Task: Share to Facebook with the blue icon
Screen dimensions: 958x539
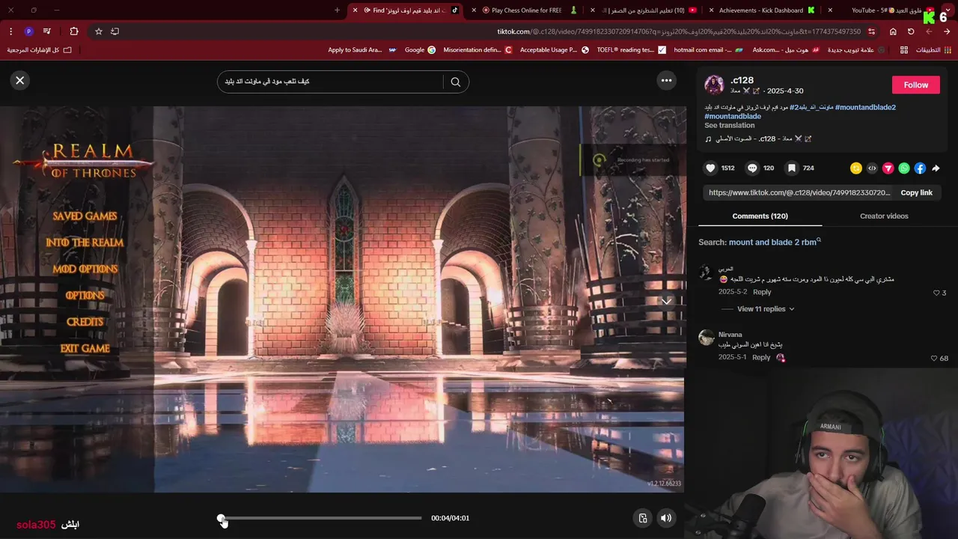Action: click(920, 168)
